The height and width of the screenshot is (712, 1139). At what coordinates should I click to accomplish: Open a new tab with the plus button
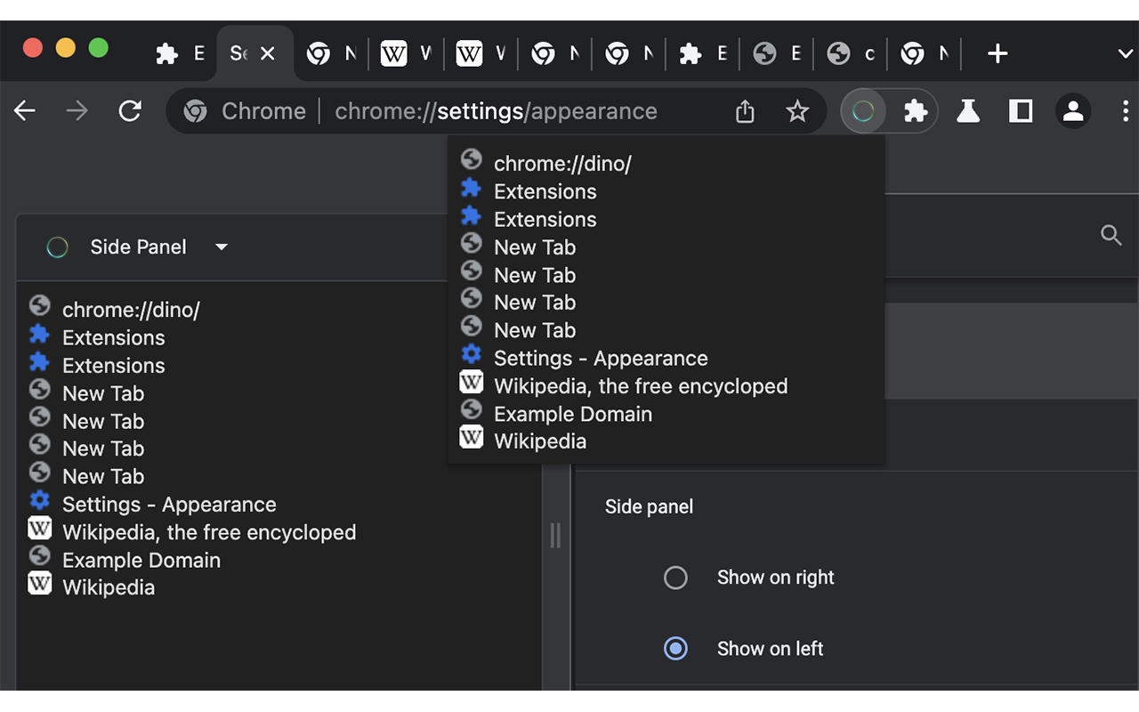click(998, 54)
